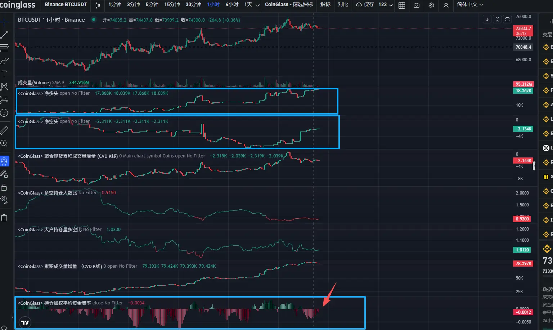Image resolution: width=553 pixels, height=330 pixels.
Task: Click the 保存 save button
Action: pyautogui.click(x=365, y=5)
